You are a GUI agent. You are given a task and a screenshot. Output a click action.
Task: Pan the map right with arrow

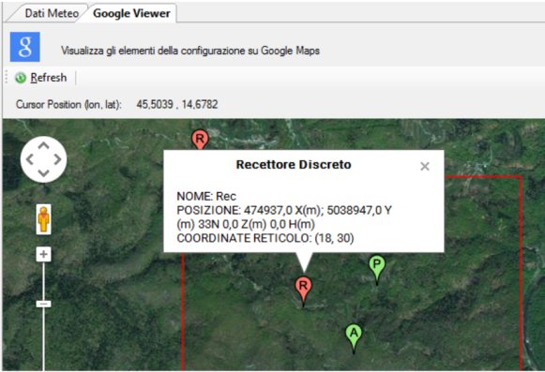[x=57, y=159]
